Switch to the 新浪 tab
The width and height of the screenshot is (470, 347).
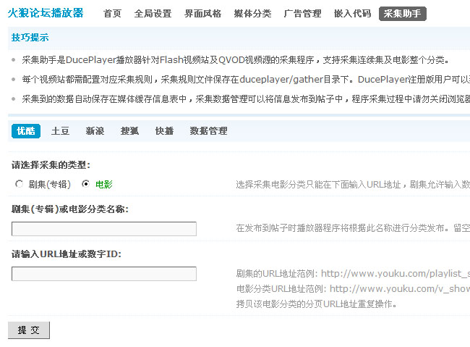click(x=95, y=131)
